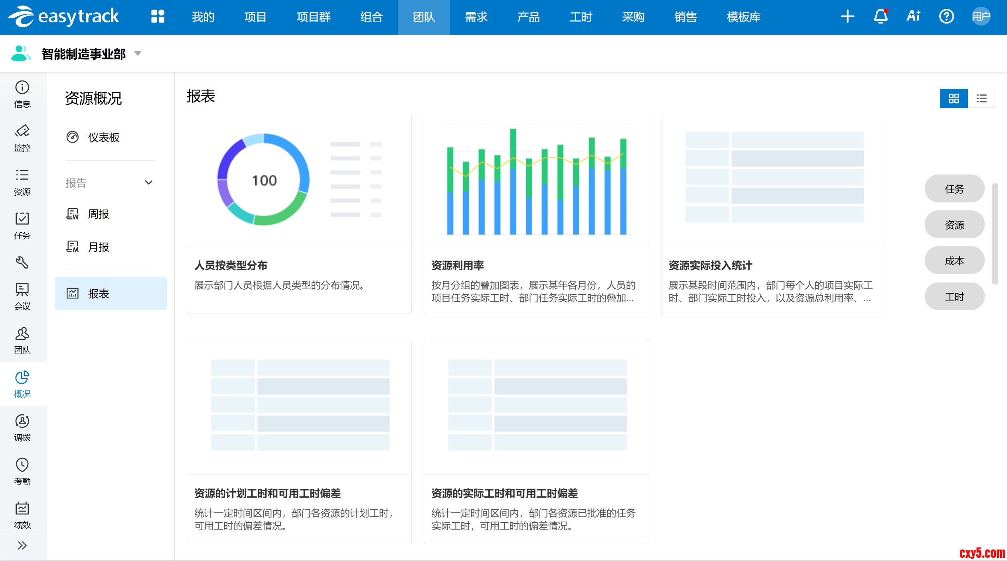Select 周报 in the report menu
This screenshot has width=1007, height=561.
tap(98, 214)
